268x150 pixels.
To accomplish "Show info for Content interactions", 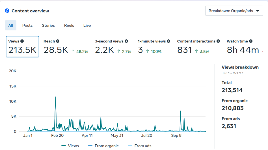I will coord(218,41).
